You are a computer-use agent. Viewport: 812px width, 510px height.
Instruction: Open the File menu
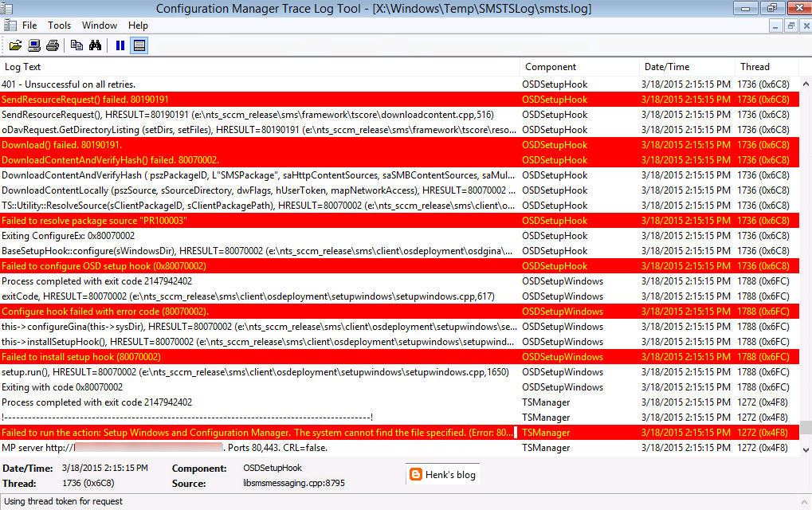pyautogui.click(x=29, y=25)
